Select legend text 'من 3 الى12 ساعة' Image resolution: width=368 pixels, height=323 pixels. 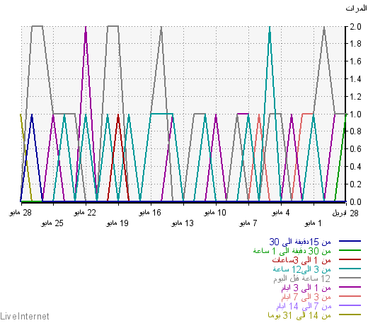pyautogui.click(x=302, y=269)
